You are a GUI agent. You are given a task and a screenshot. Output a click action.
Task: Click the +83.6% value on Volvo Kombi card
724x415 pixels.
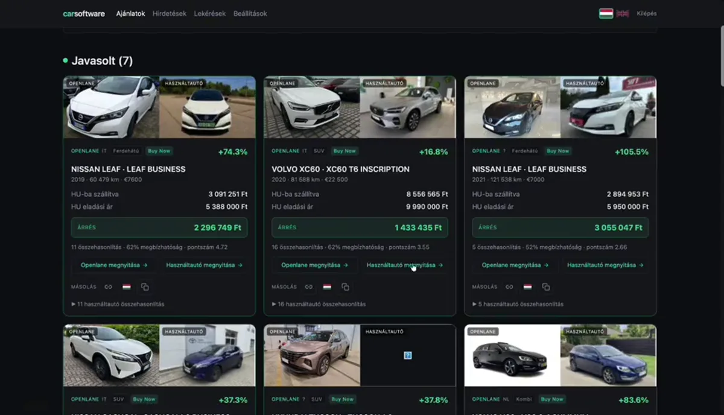click(x=634, y=400)
